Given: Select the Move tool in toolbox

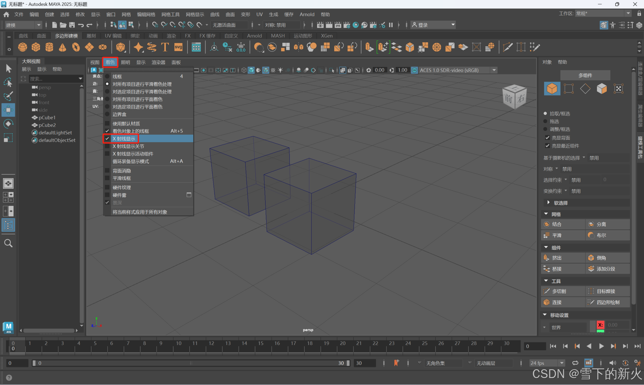Looking at the screenshot, I should [x=8, y=110].
